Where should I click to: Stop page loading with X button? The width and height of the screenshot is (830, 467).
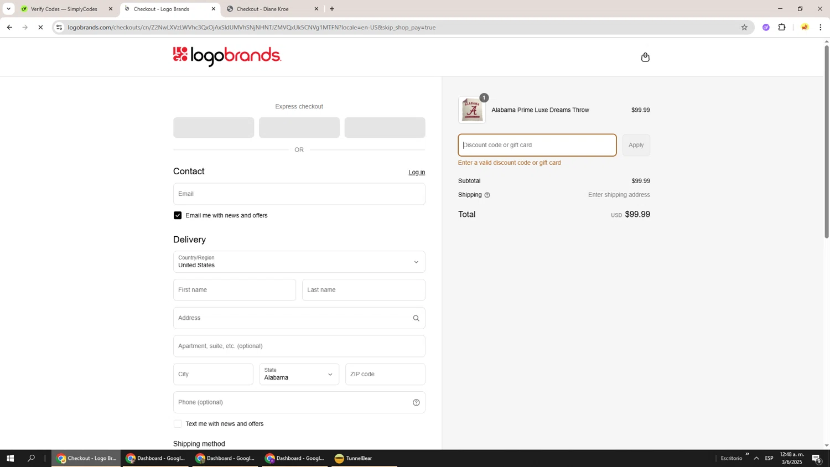tap(40, 27)
